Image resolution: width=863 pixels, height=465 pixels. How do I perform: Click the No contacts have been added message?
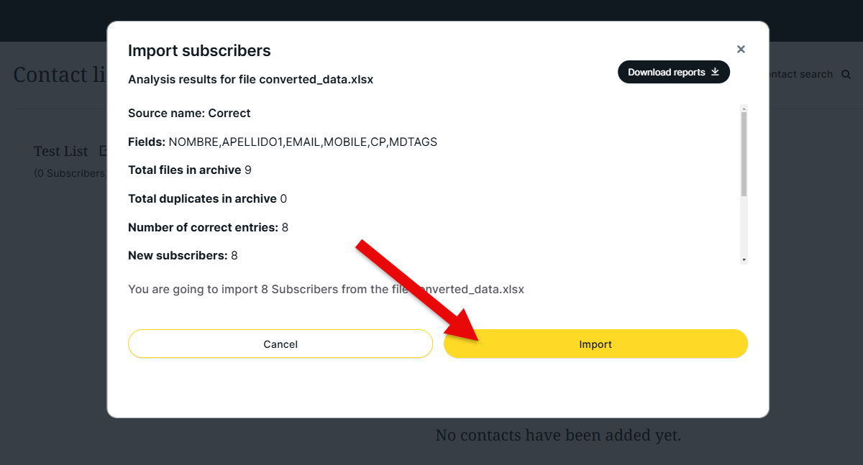pos(558,436)
